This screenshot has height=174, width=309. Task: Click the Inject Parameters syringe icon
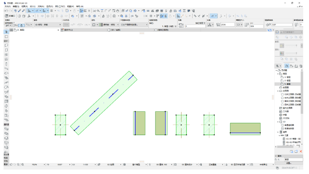point(23,11)
